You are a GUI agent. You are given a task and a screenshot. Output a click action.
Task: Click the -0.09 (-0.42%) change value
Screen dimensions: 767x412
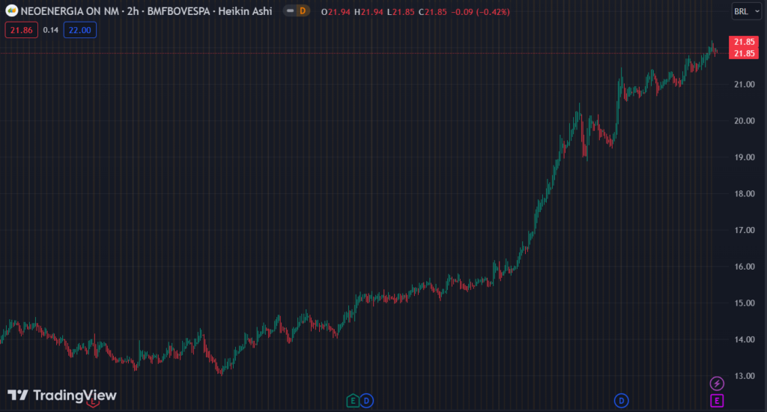(480, 12)
